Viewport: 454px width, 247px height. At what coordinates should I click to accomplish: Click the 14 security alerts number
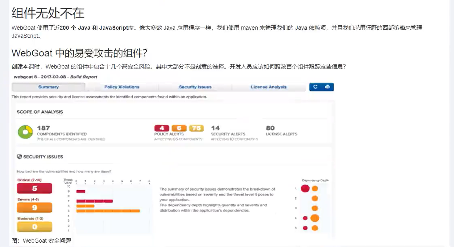tap(215, 128)
